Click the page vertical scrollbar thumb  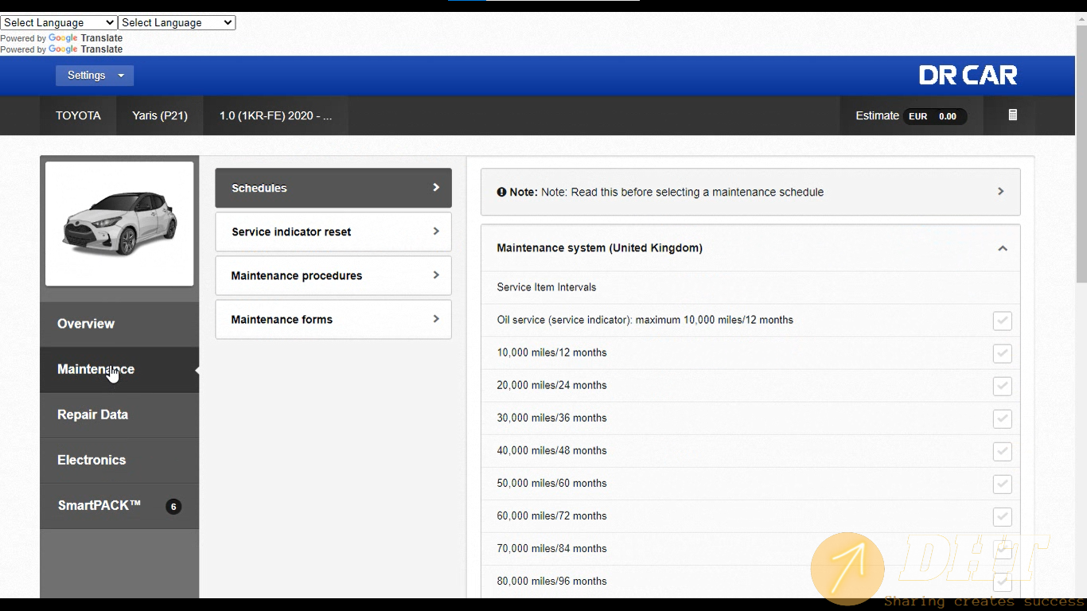(1081, 154)
